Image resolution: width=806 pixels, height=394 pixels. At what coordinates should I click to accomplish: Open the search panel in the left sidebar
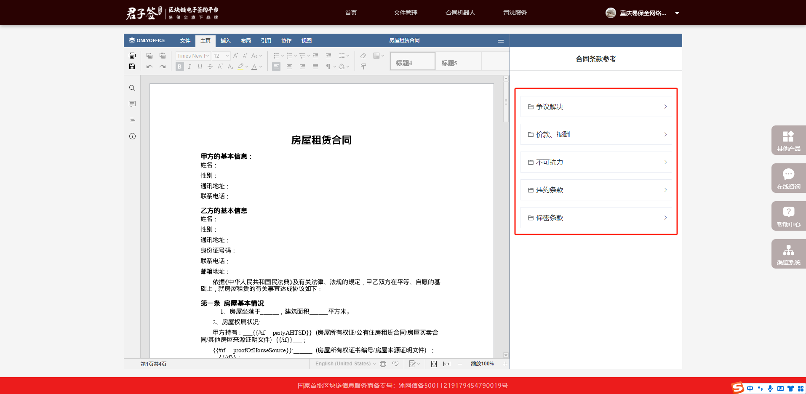132,88
